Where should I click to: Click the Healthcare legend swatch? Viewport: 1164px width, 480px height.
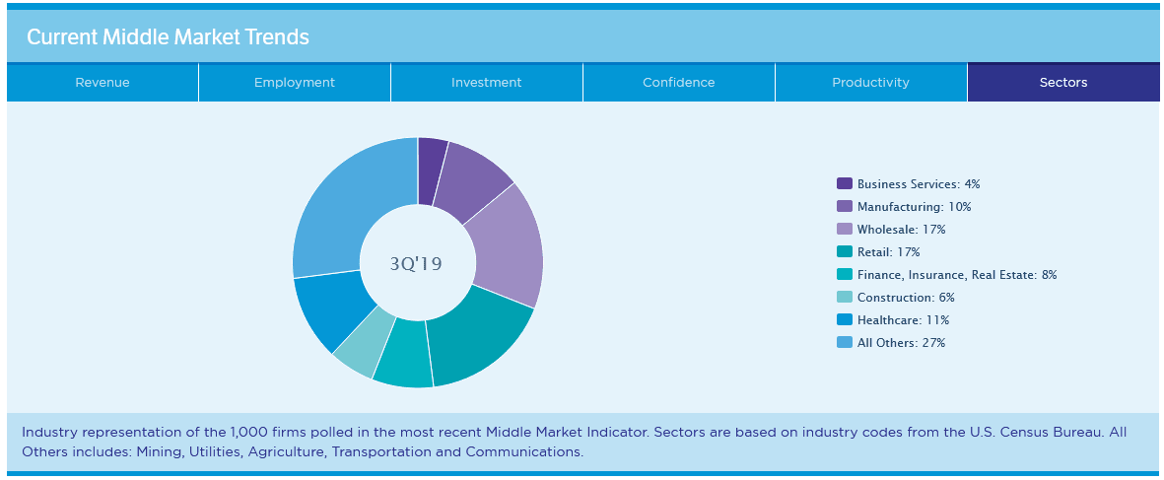coord(845,320)
